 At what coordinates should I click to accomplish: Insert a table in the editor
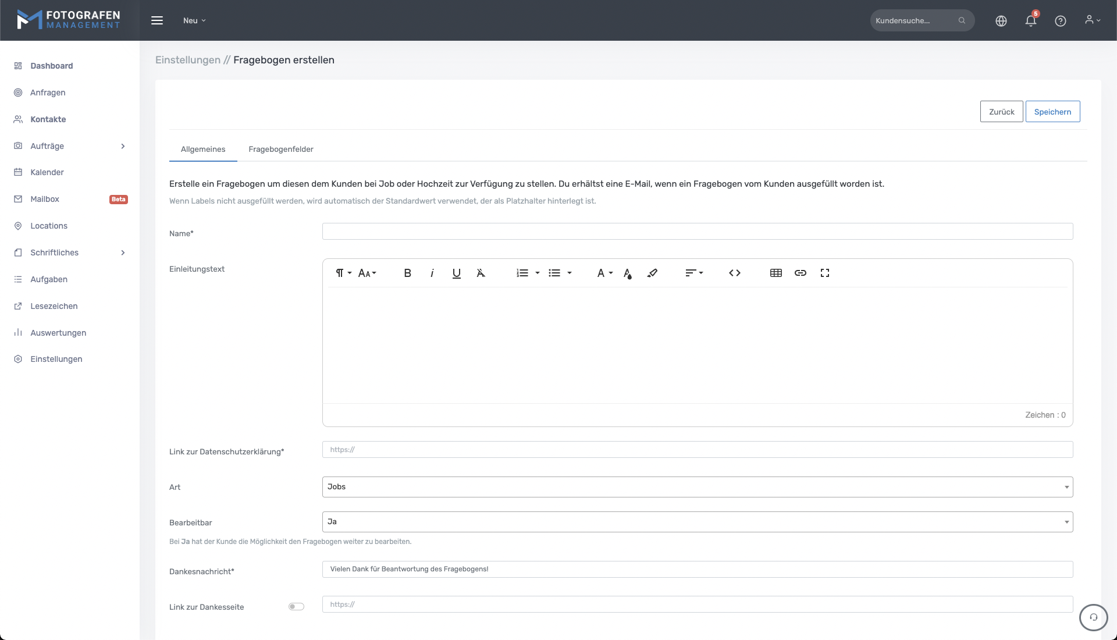(776, 273)
